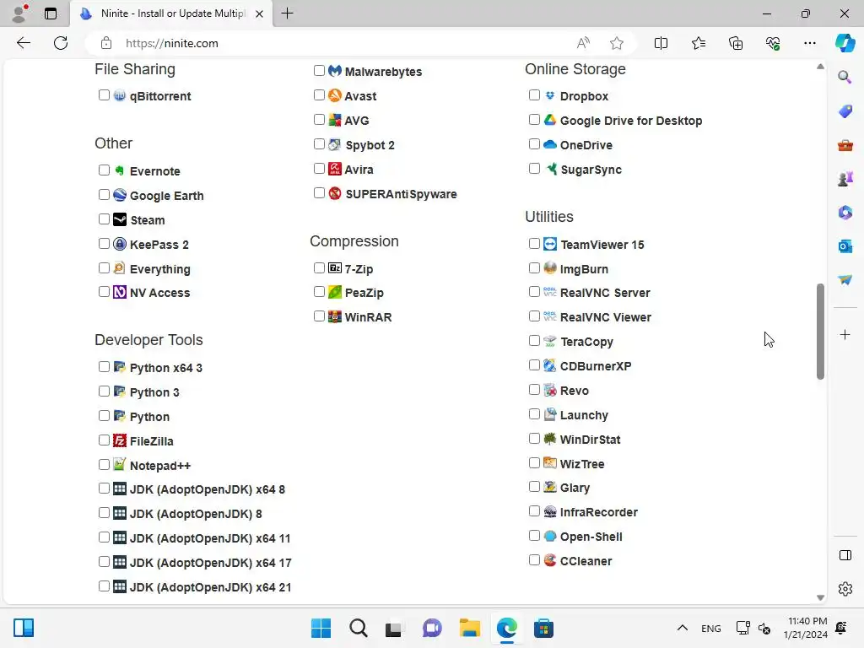The image size is (864, 648).
Task: Click the AVG colorful icon
Action: [x=334, y=120]
